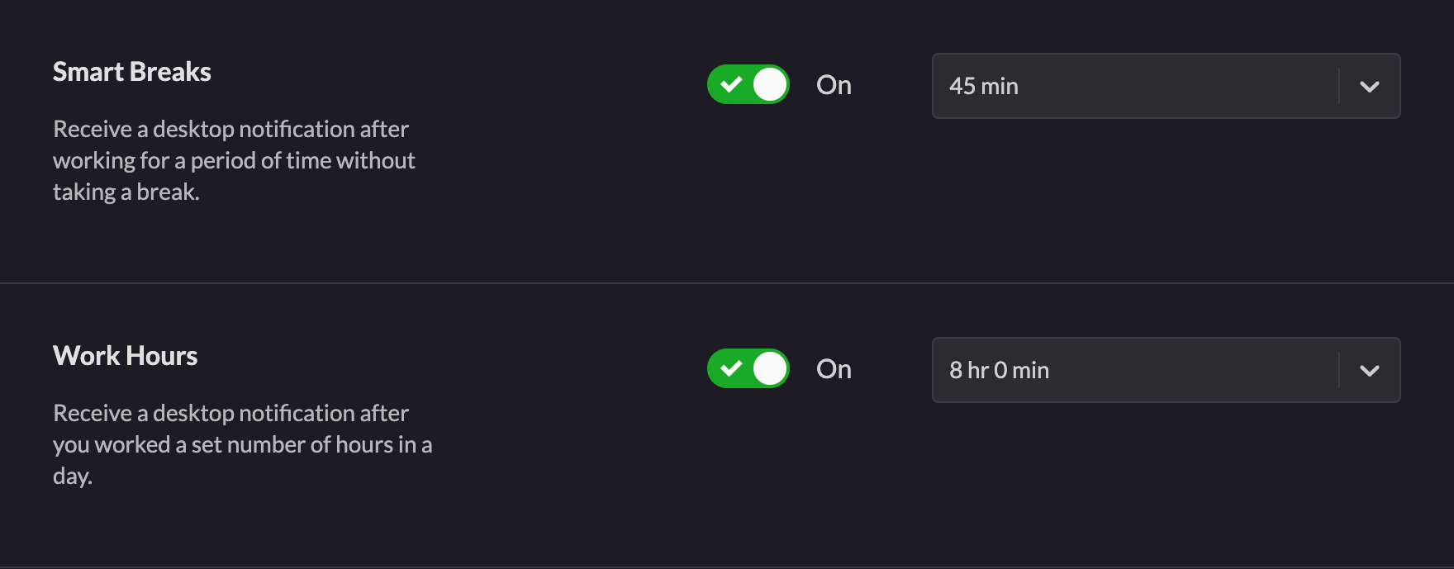Click the checkmark icon in Work Hours switch
This screenshot has width=1454, height=569.
731,368
